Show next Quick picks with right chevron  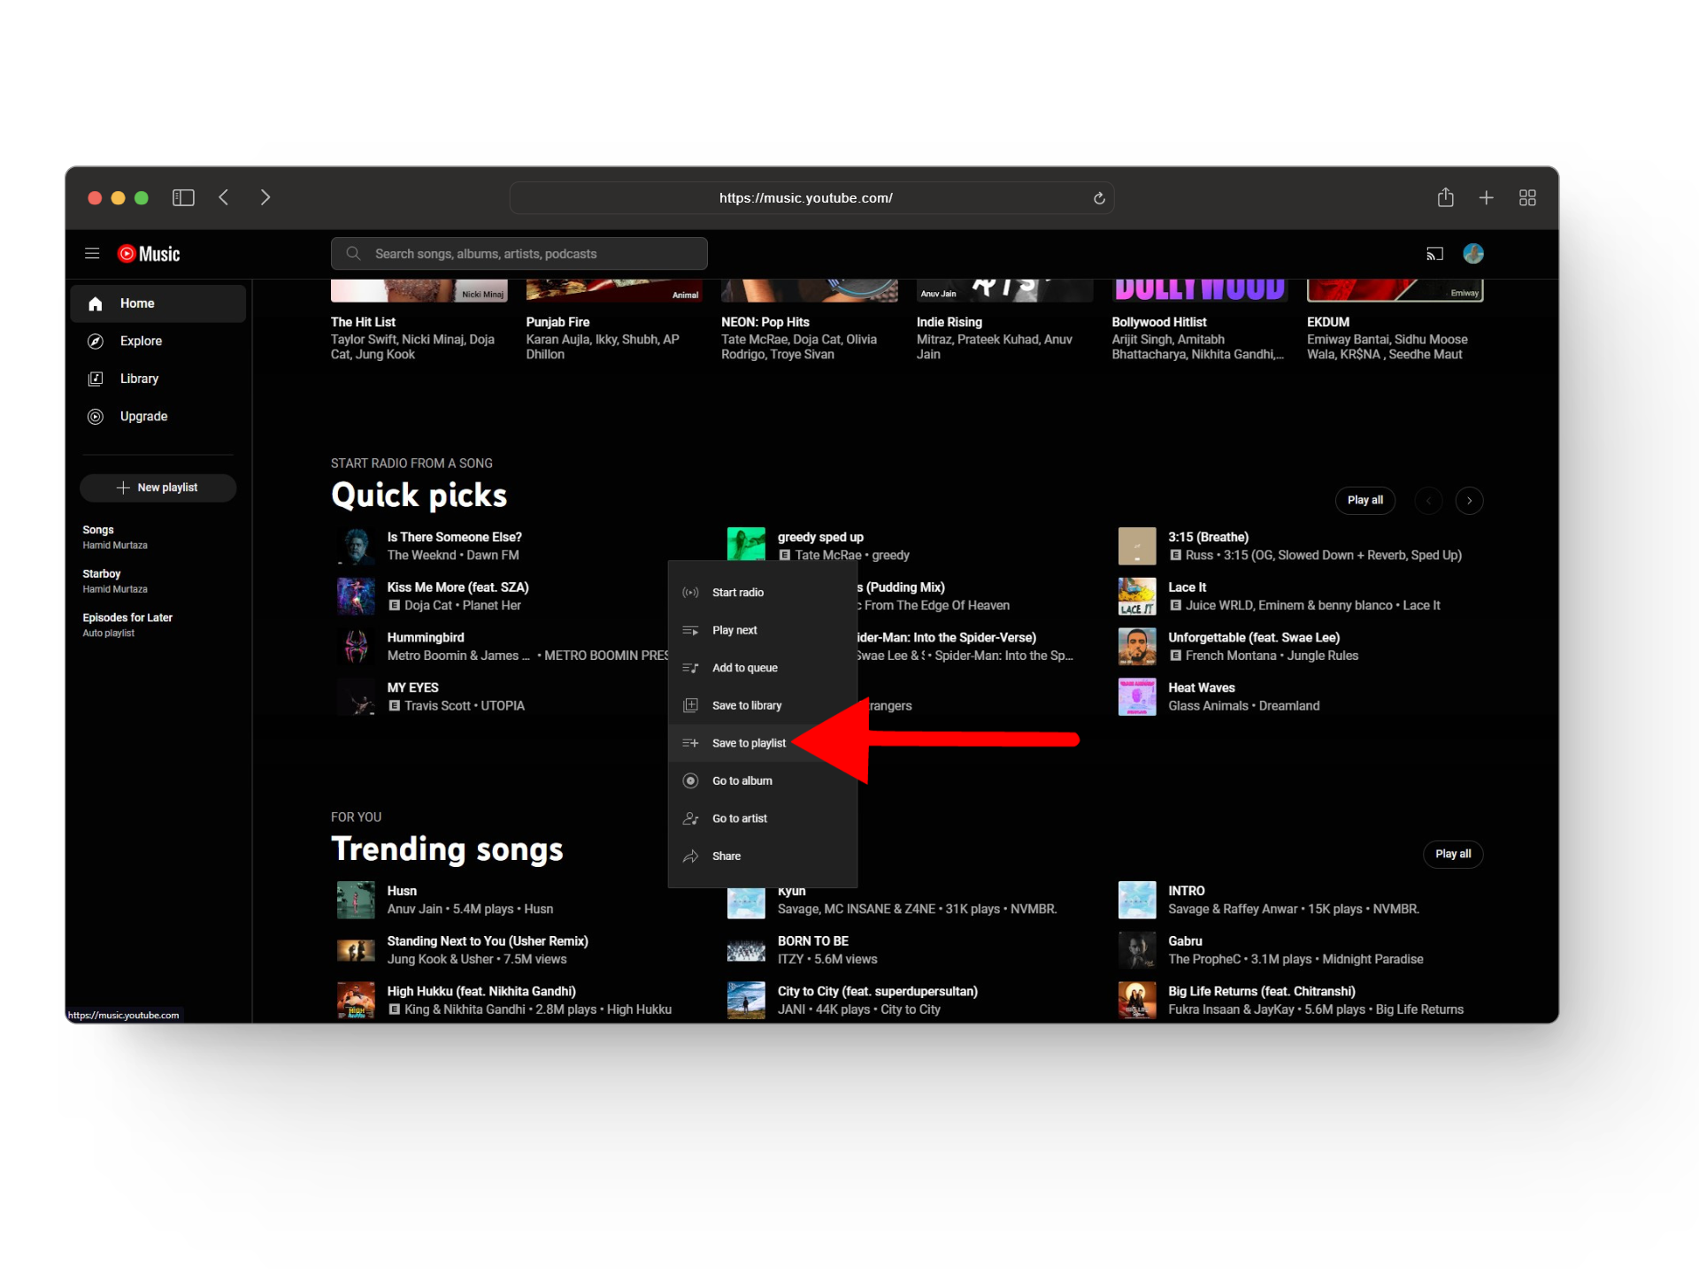pos(1469,501)
